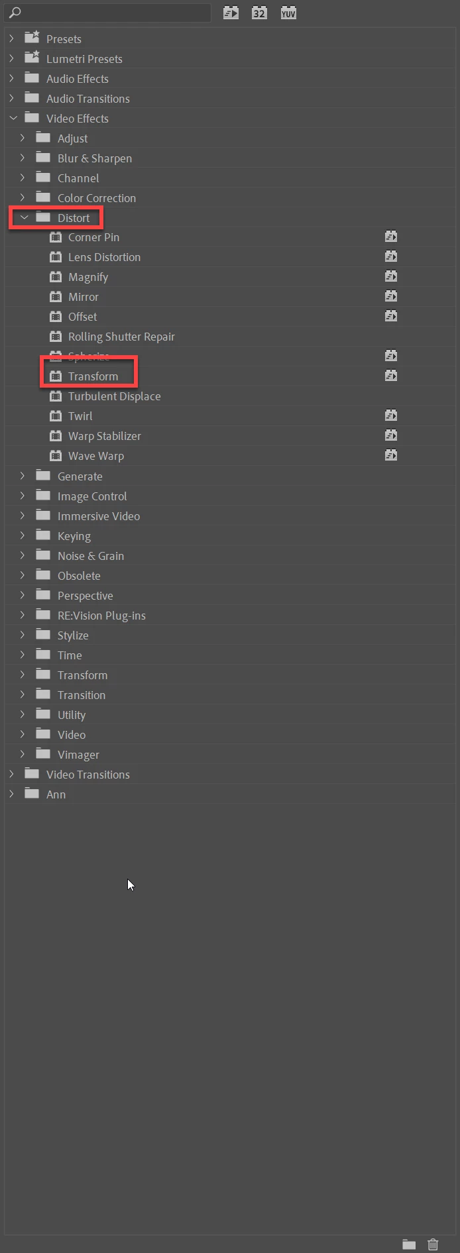
Task: Click the Lumetri Presets star folder icon
Action: (x=32, y=58)
